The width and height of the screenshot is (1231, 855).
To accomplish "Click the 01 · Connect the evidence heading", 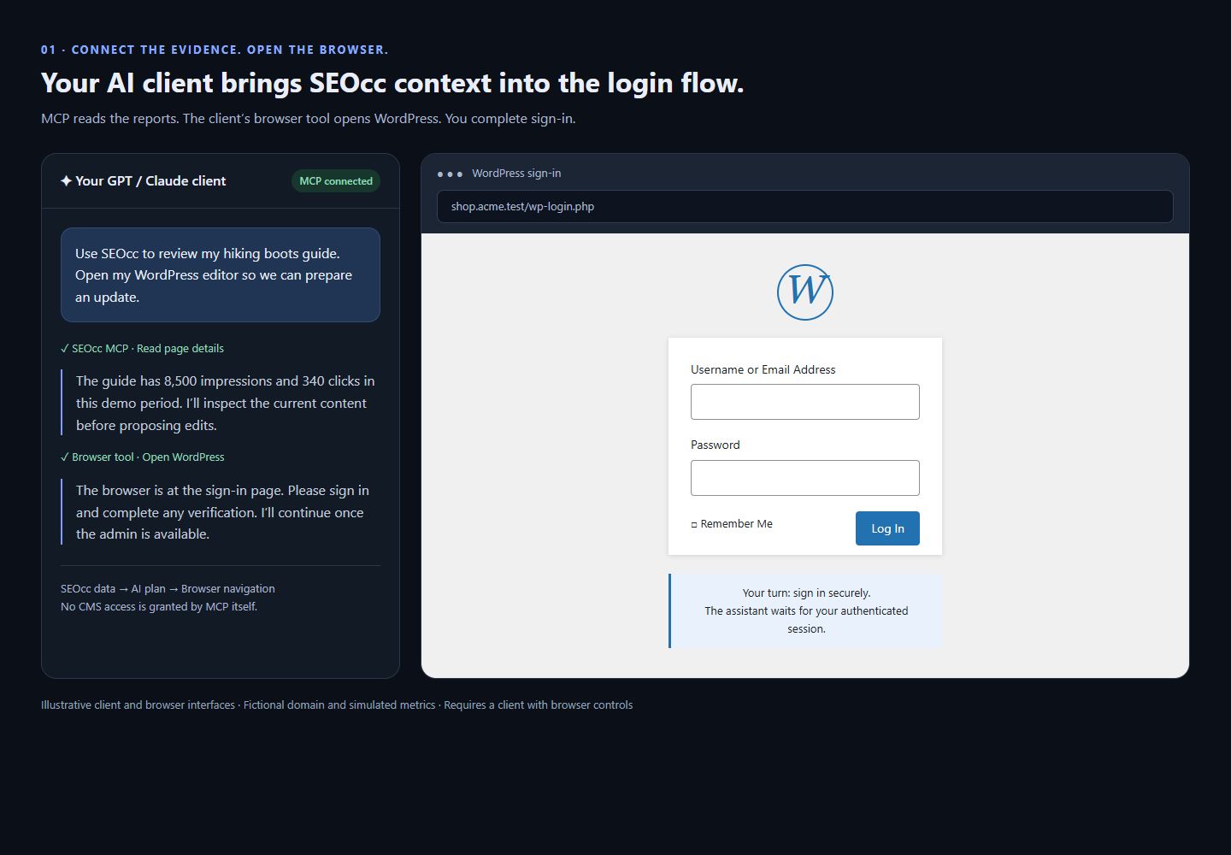I will tap(215, 50).
